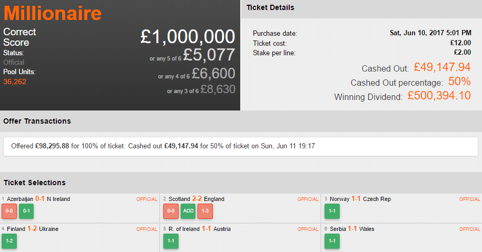Collapse the Ticket Selections section header

34,183
